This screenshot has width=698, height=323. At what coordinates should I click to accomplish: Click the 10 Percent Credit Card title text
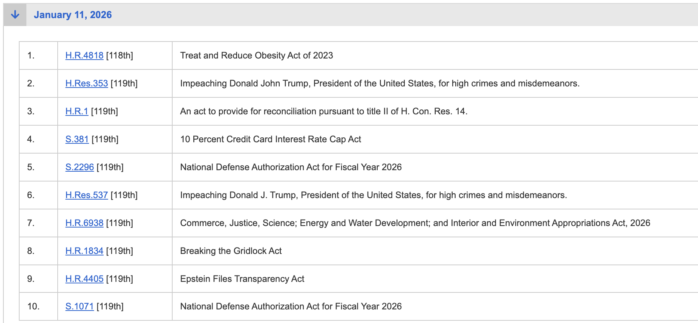pos(271,139)
